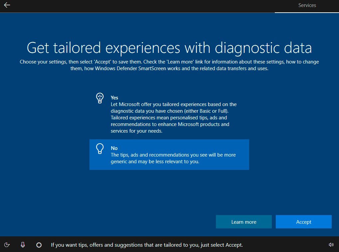Accept the chosen settings
The width and height of the screenshot is (339, 252).
click(303, 222)
